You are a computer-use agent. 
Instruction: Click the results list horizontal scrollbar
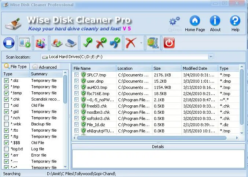tap(152, 138)
